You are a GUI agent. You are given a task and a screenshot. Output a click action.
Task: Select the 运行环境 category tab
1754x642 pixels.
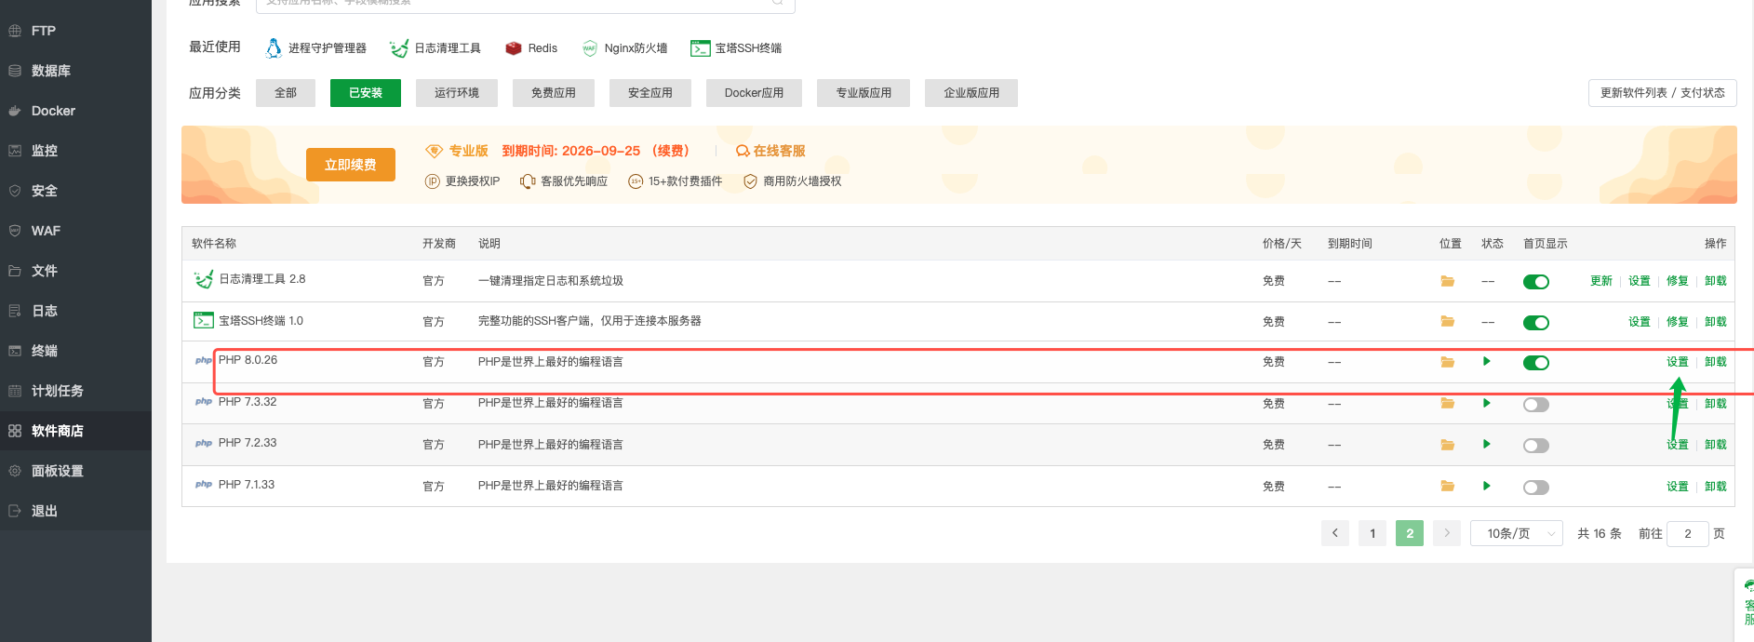[457, 93]
